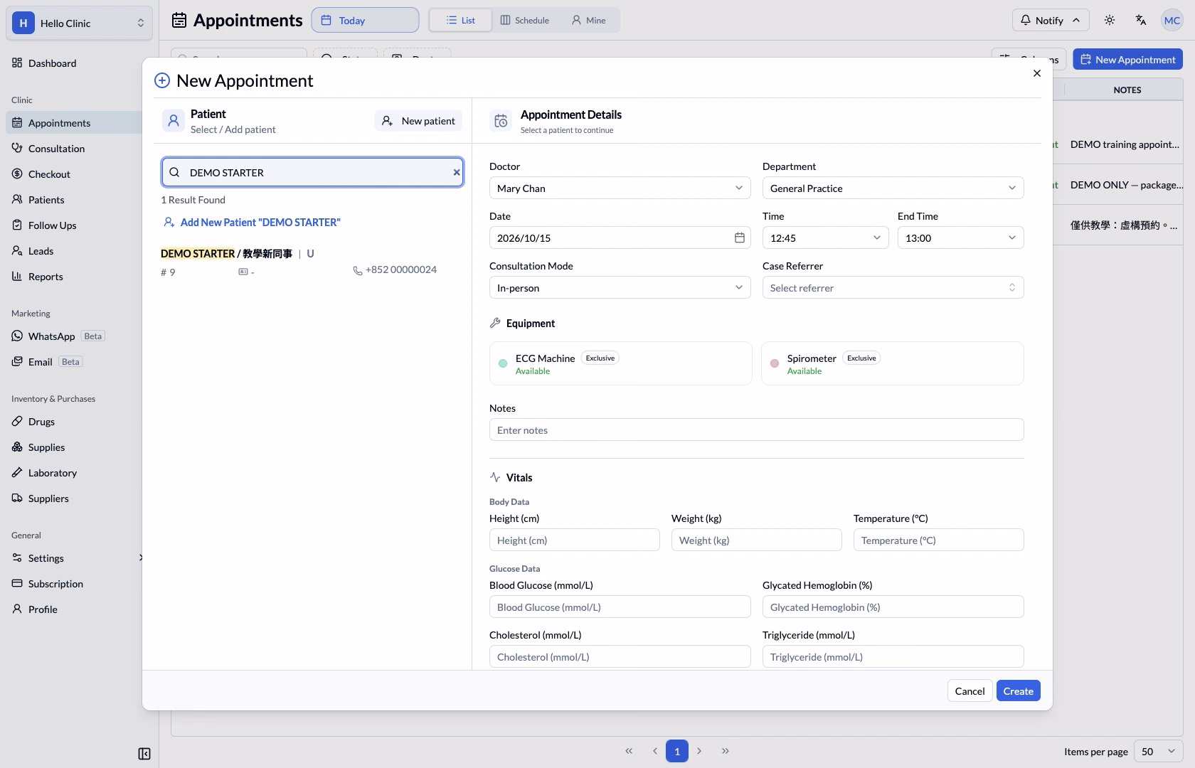Jump to the first page arrow
Screen dimensions: 1195x768
629,751
